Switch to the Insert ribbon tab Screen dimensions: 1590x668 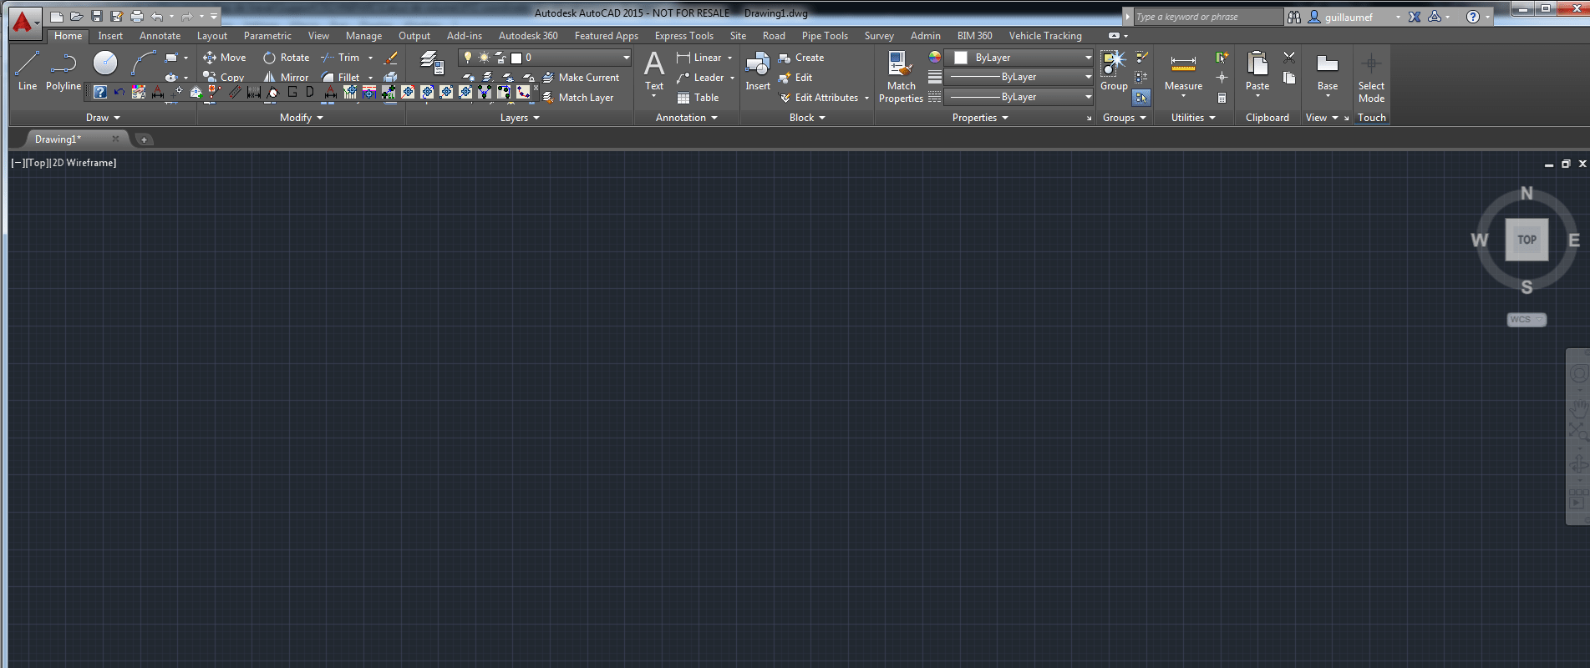[110, 36]
